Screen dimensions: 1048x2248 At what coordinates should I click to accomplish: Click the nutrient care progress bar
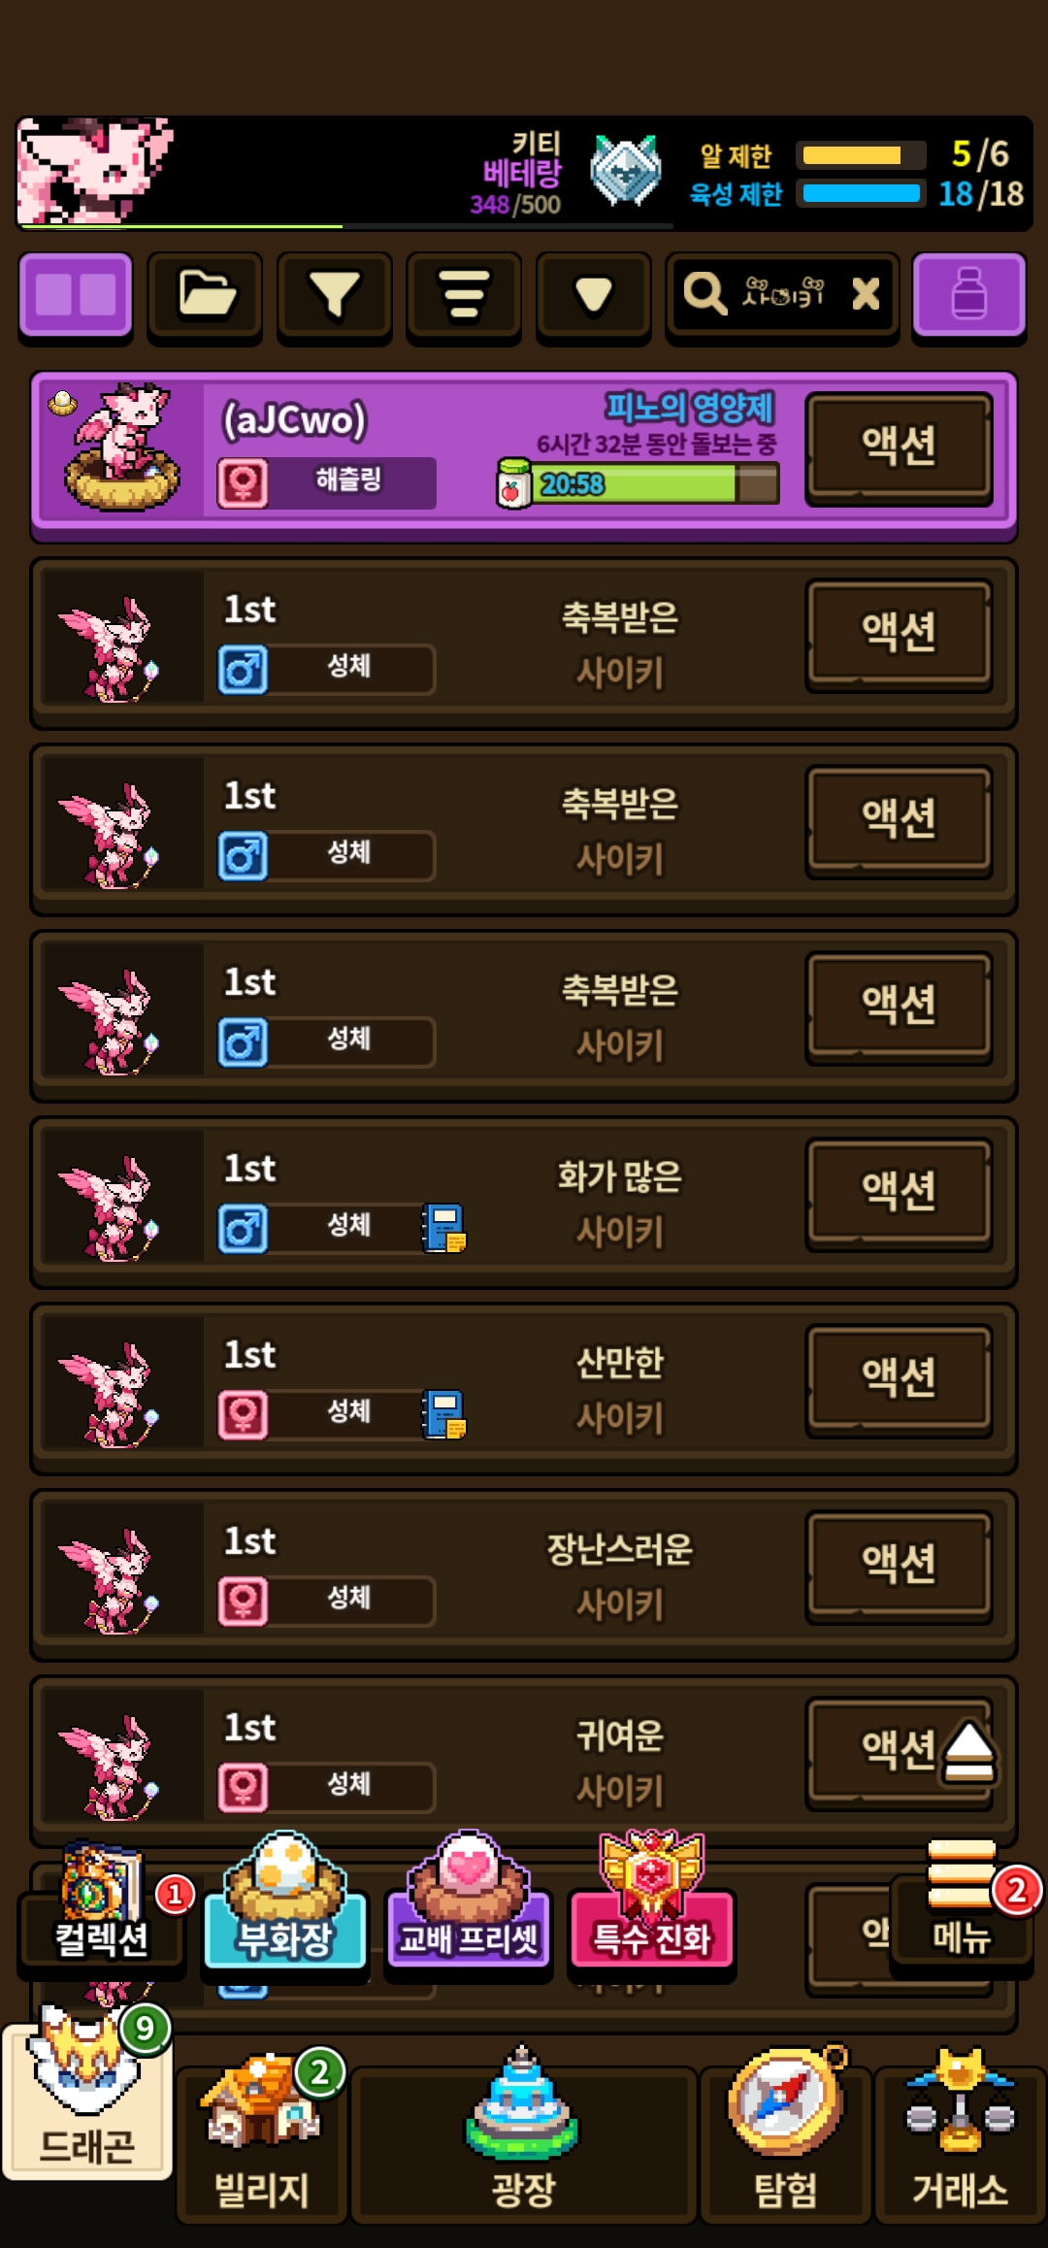[x=638, y=482]
